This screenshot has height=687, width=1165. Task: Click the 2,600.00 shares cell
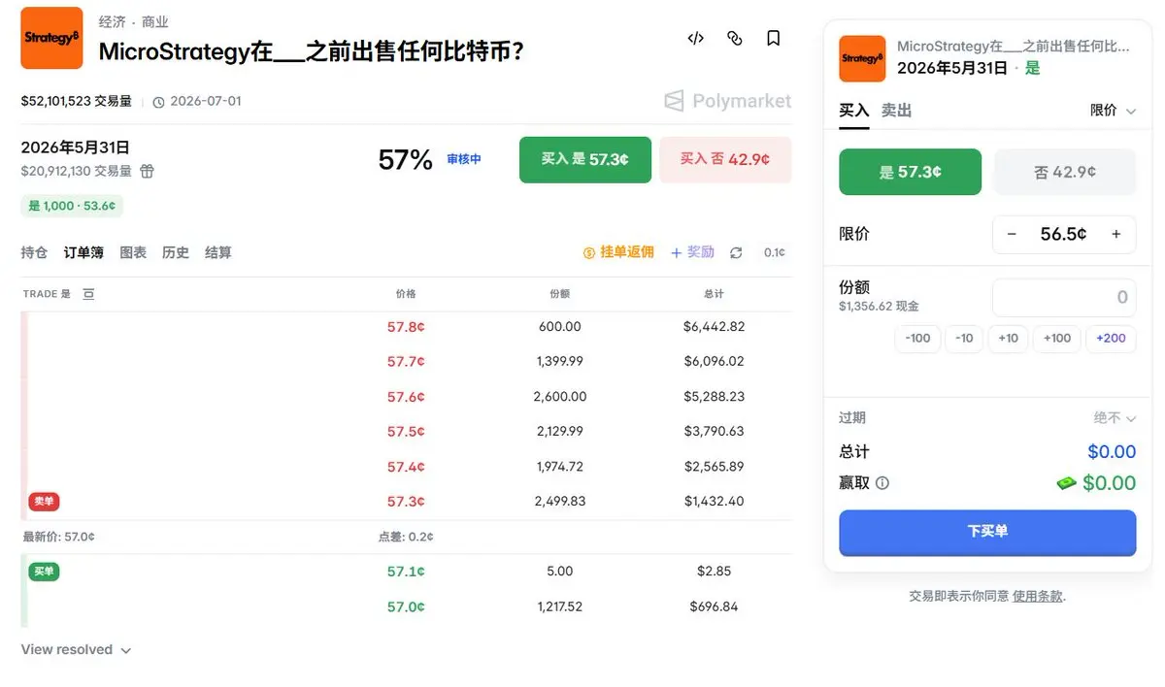click(560, 397)
